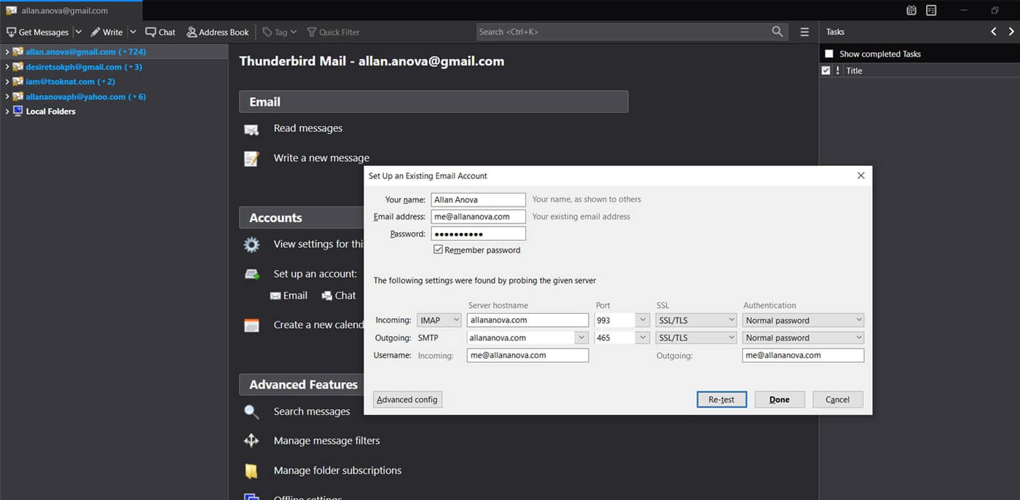Click Chat under Set up an account
The image size is (1020, 500).
pyautogui.click(x=339, y=295)
